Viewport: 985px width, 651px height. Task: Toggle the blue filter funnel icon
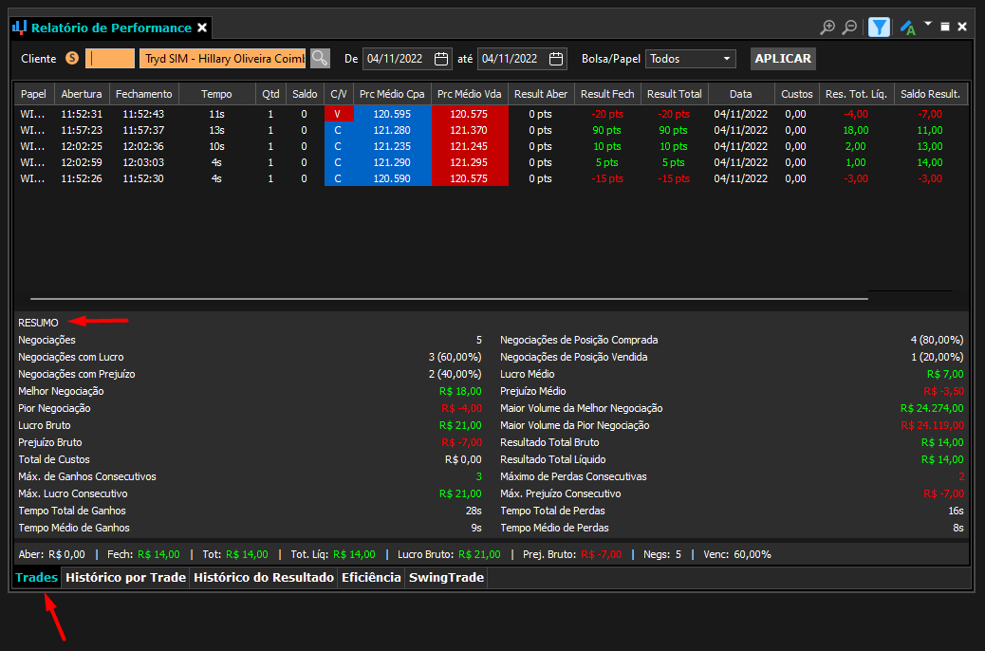[879, 27]
